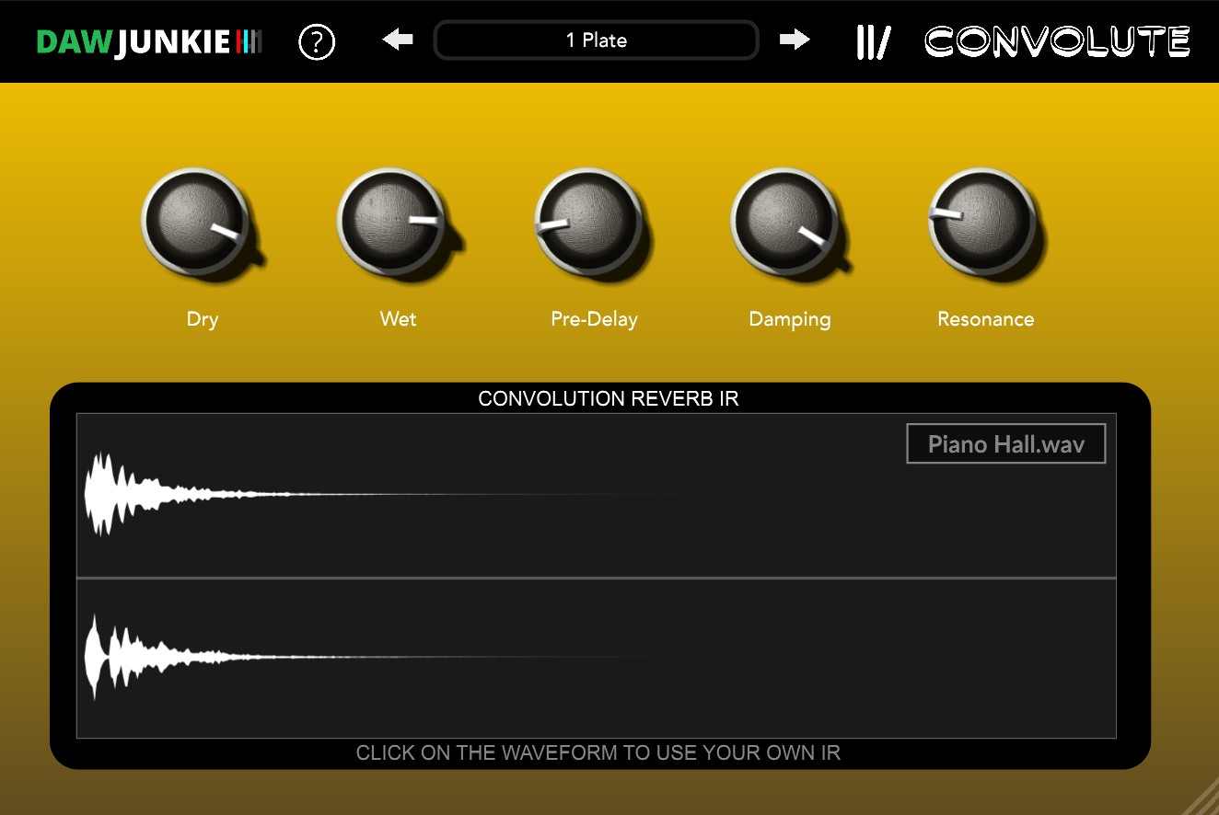Open the help question mark icon
Viewport: 1219px width, 815px height.
(317, 41)
